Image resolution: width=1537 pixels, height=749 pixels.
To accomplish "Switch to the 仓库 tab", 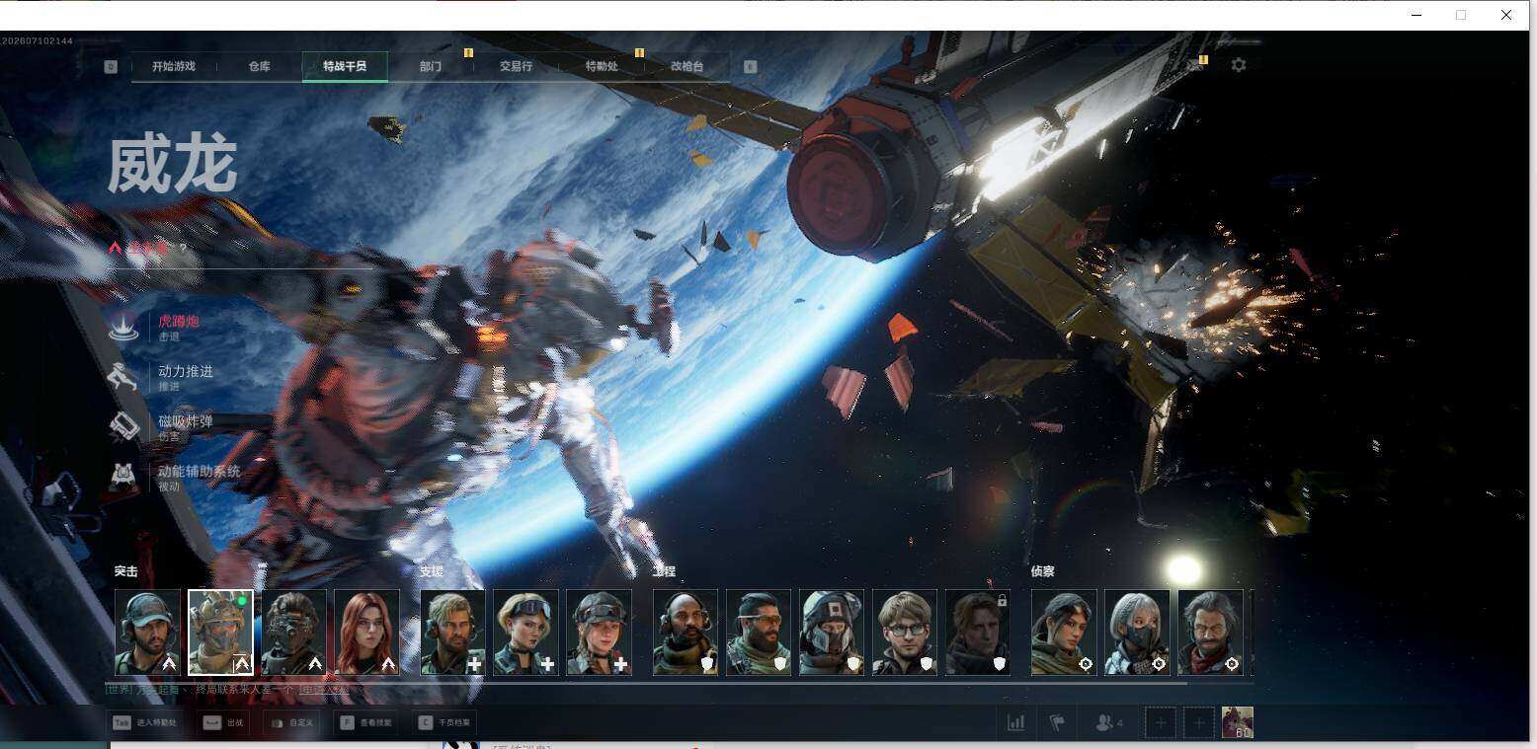I will pyautogui.click(x=259, y=66).
